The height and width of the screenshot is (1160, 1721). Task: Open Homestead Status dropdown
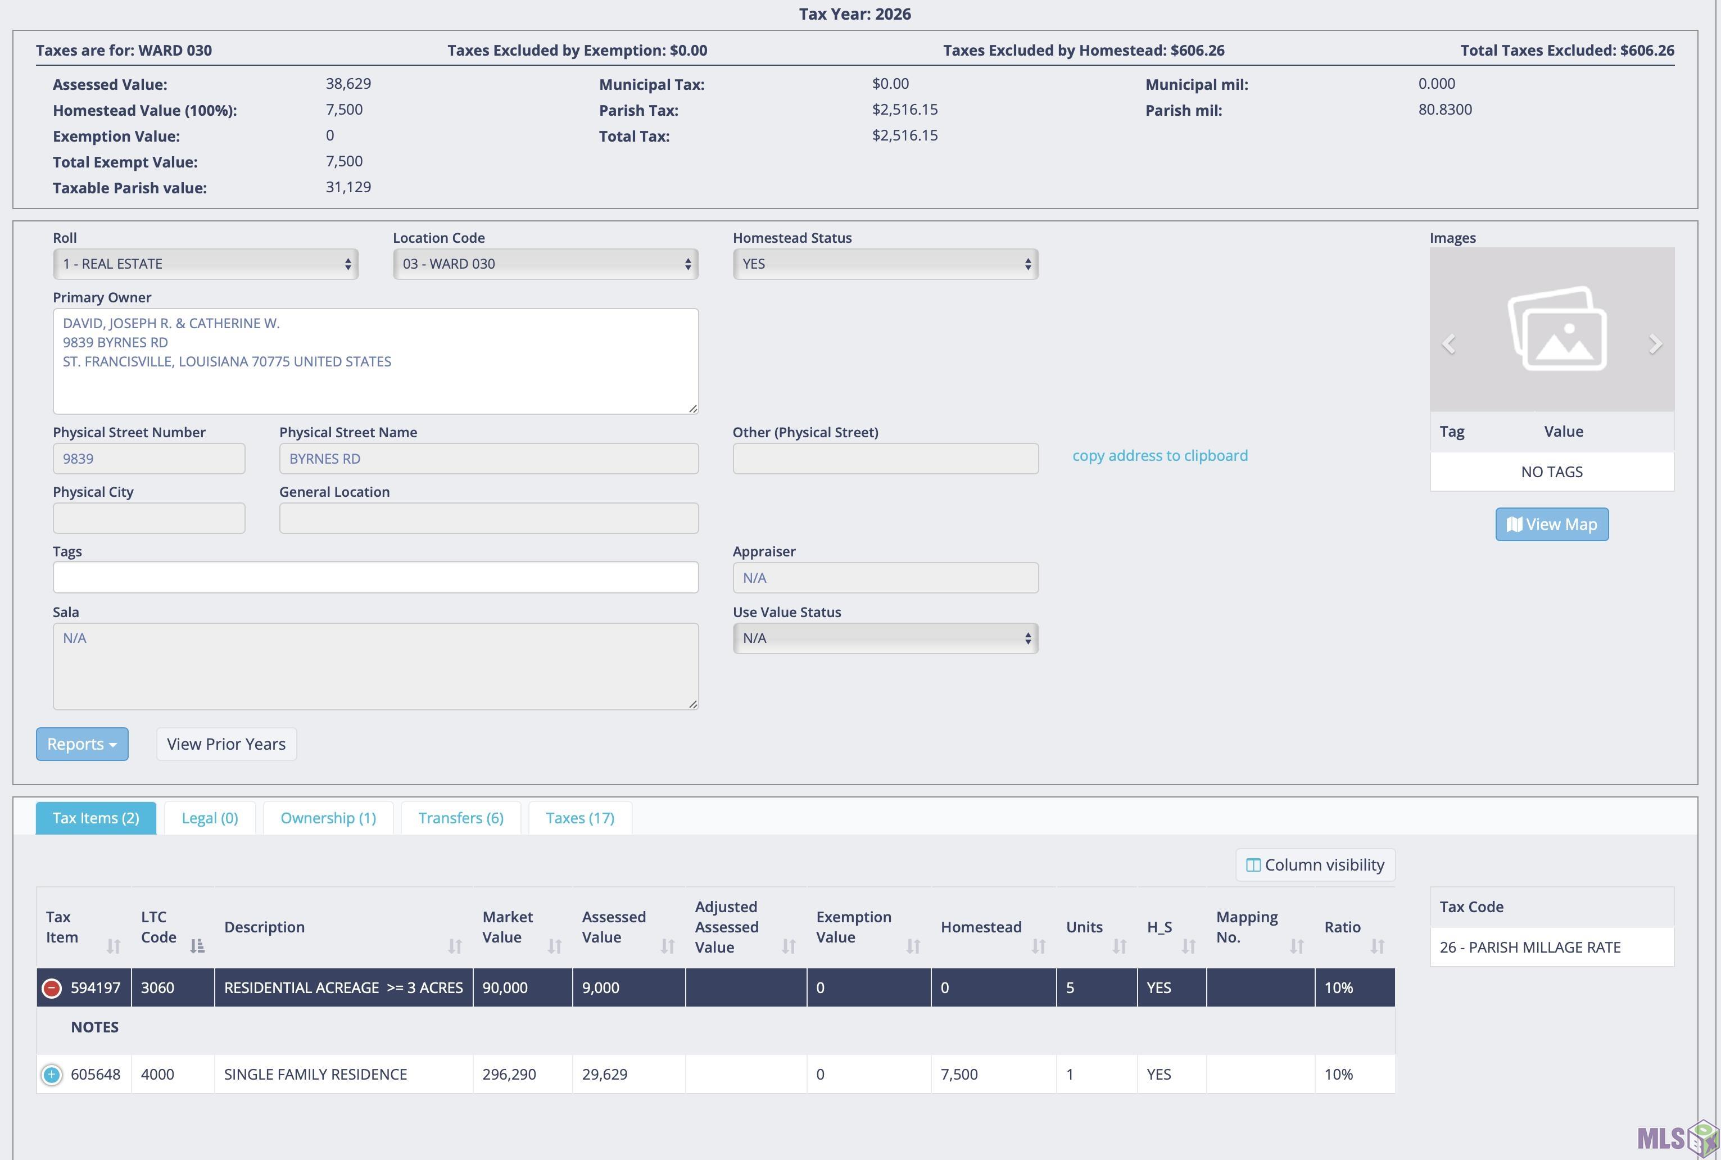(885, 264)
